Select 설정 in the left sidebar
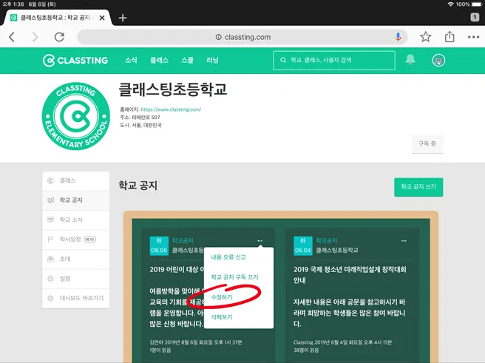 click(x=75, y=279)
